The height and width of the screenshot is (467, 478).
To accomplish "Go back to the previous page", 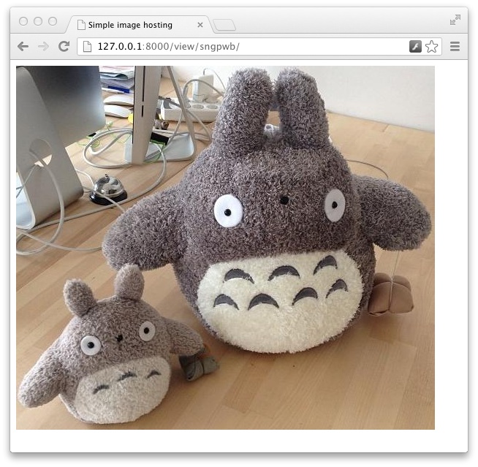I will click(23, 47).
